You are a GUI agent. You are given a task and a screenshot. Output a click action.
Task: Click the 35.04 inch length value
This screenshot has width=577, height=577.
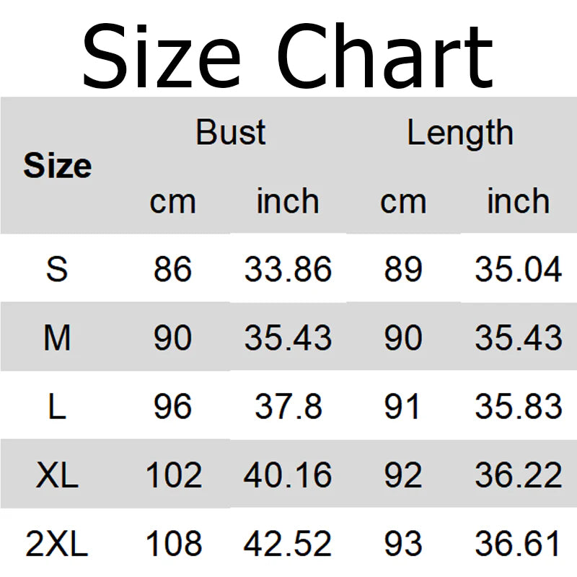click(x=518, y=270)
